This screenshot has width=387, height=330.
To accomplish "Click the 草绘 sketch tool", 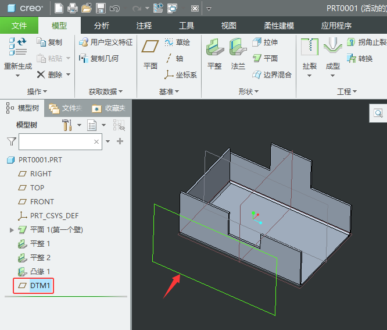I will click(177, 42).
